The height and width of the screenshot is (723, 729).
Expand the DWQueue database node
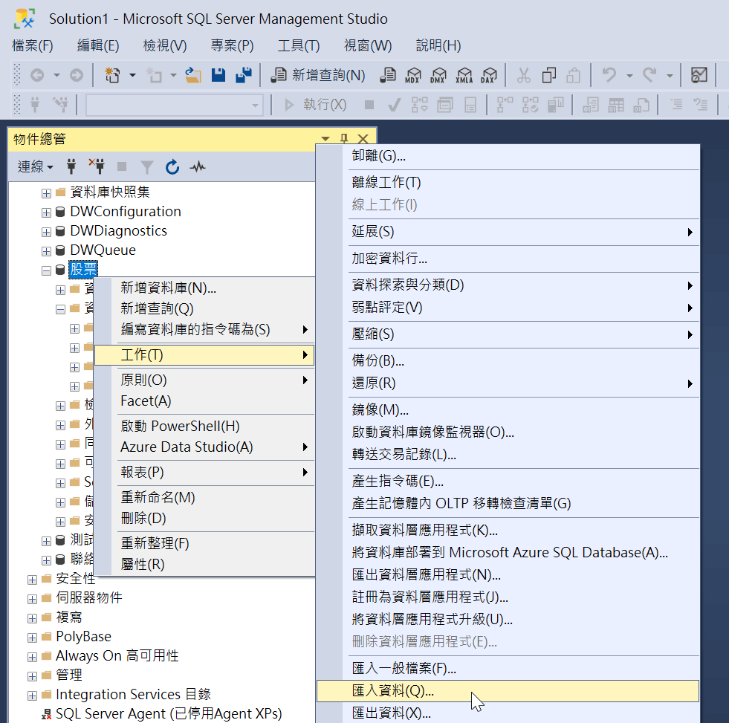[x=46, y=251]
